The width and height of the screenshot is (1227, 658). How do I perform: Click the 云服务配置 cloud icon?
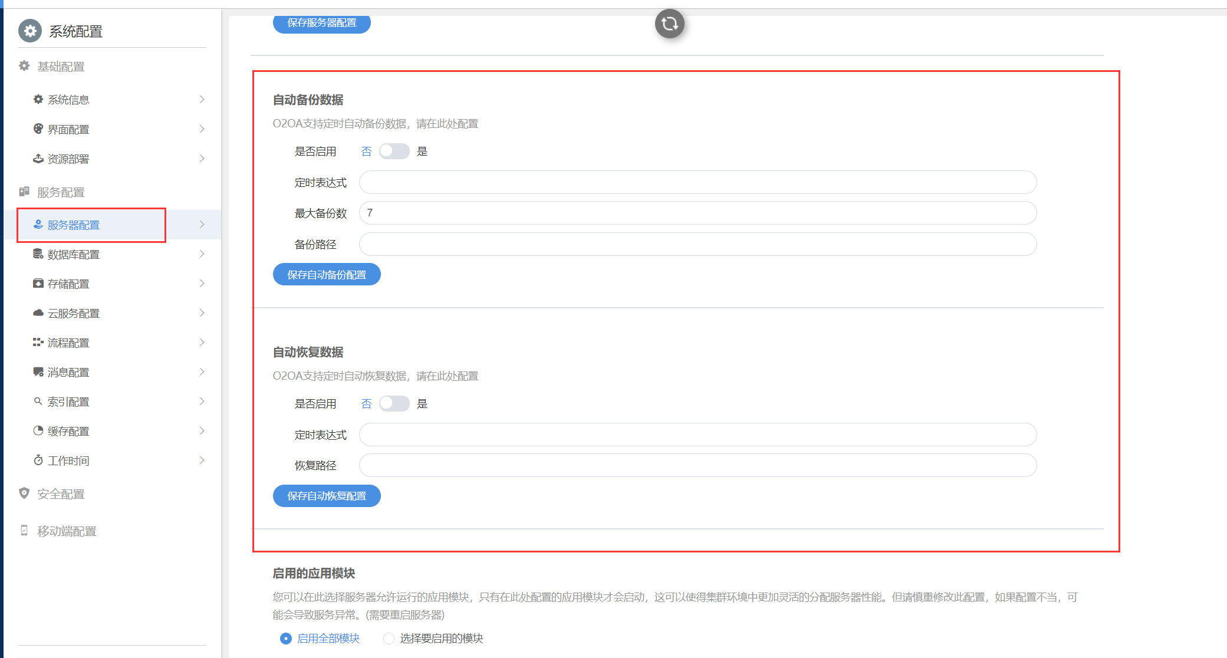tap(38, 312)
